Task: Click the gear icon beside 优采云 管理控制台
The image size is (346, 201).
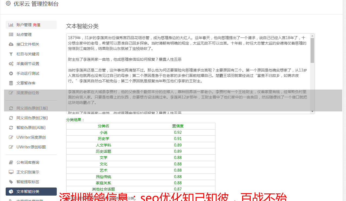Action: (x=8, y=4)
